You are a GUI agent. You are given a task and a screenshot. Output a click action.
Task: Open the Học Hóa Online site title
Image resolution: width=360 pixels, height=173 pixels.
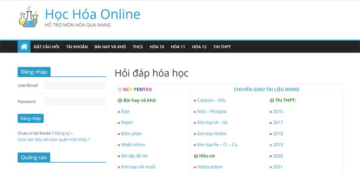pyautogui.click(x=93, y=14)
